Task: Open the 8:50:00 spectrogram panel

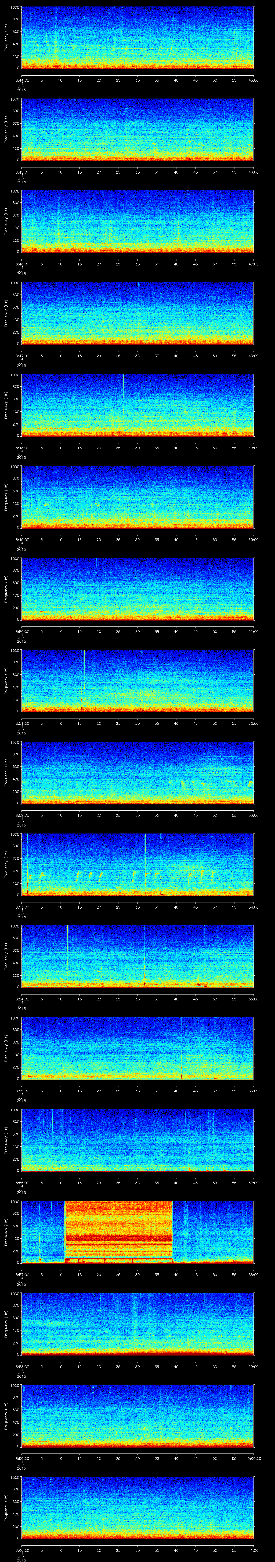Action: point(137,589)
